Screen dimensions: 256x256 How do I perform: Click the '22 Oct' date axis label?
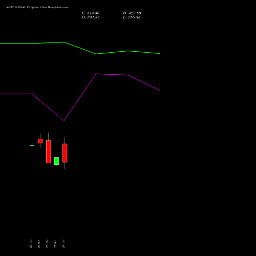point(31,244)
